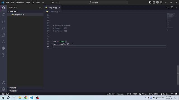Open Customize Layout button
This screenshot has width=179, height=100.
pyautogui.click(x=161, y=2)
